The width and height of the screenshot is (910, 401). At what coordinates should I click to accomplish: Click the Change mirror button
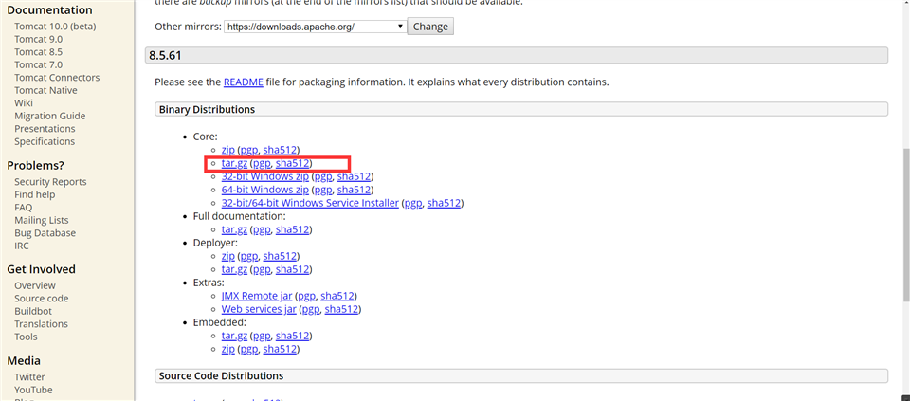430,27
